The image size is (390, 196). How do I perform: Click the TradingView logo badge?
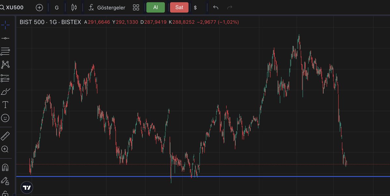[27, 188]
